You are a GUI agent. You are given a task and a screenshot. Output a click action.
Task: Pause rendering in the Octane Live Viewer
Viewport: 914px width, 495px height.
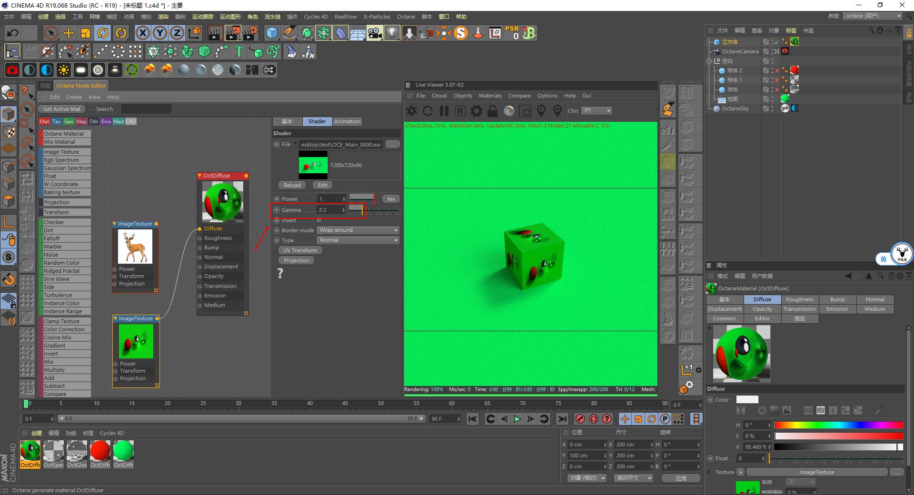point(444,111)
